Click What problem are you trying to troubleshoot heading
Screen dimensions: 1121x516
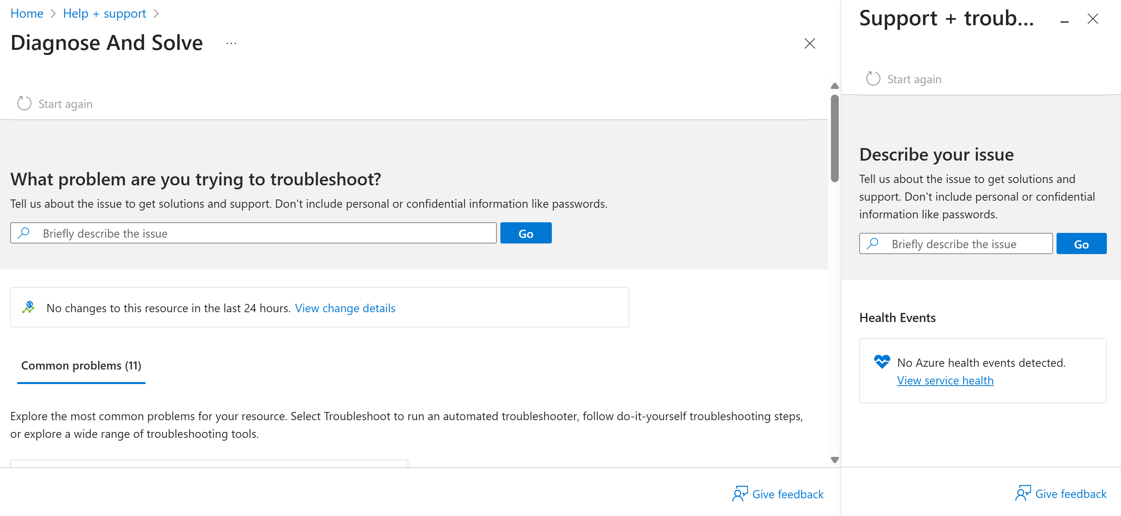point(195,179)
